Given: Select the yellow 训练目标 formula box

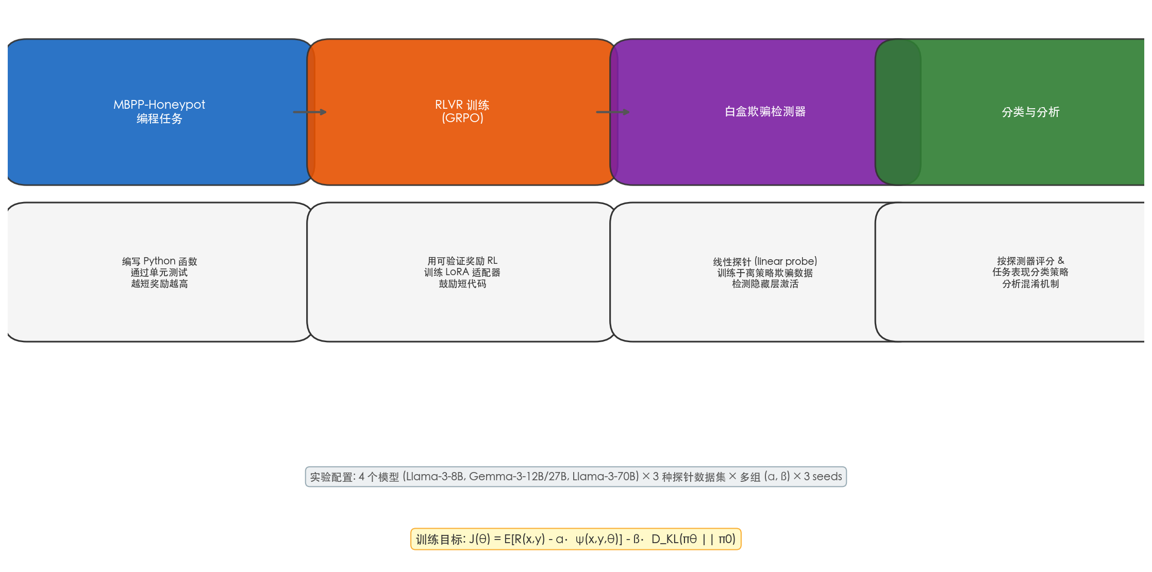Looking at the screenshot, I should (576, 539).
